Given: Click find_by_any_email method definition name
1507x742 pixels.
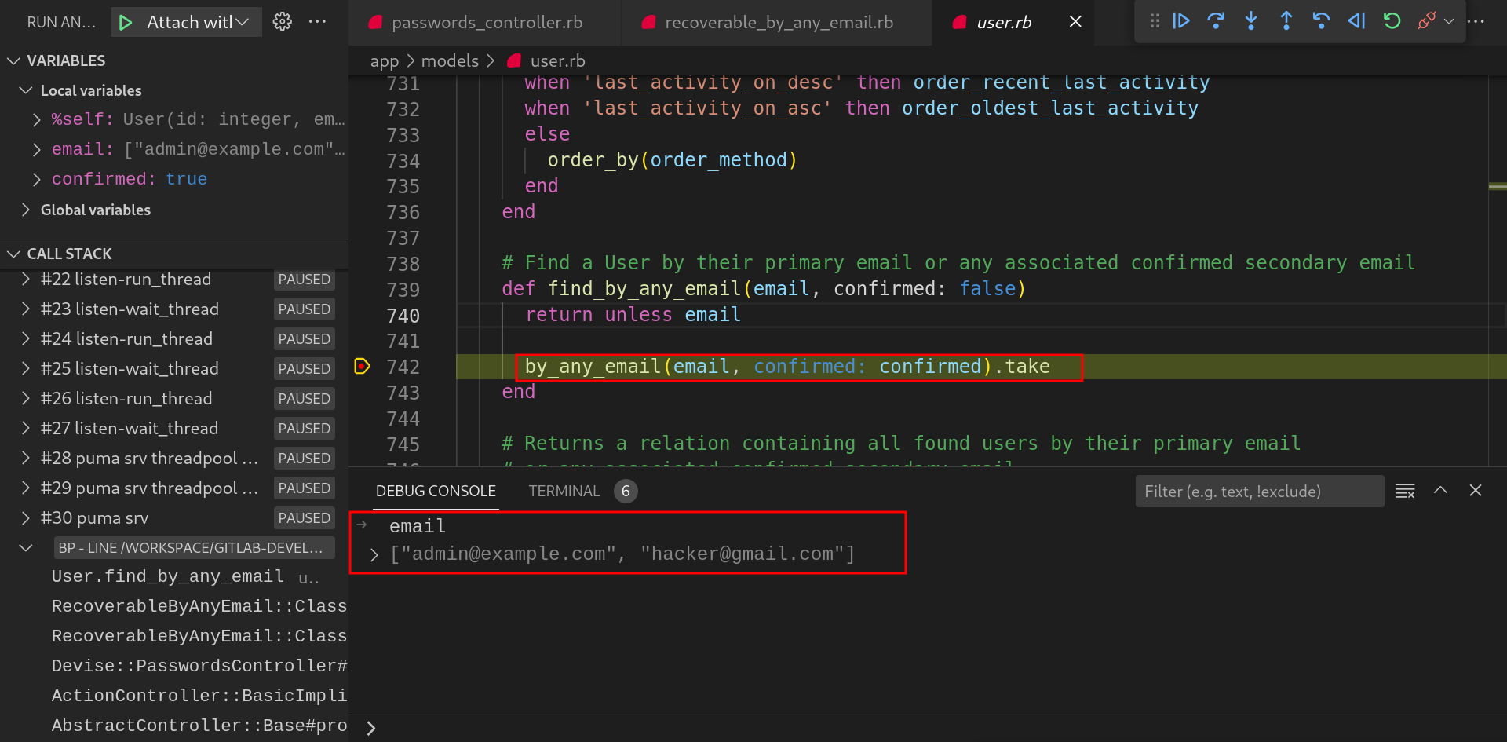Looking at the screenshot, I should click(x=644, y=289).
